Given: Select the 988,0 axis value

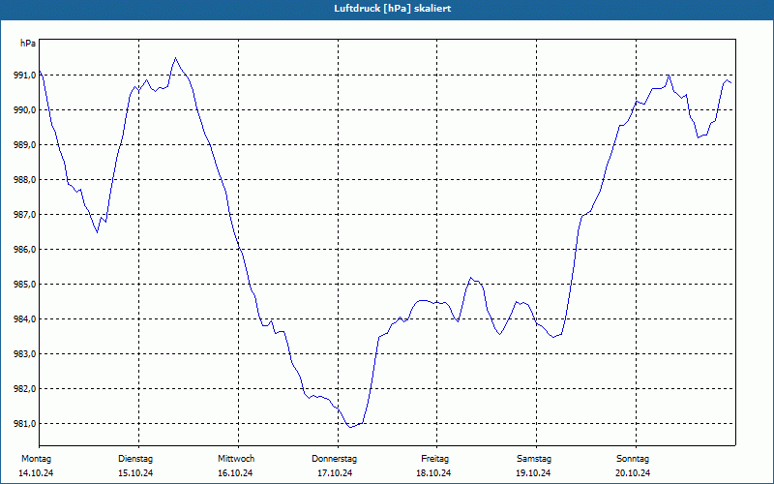Looking at the screenshot, I should (25, 180).
